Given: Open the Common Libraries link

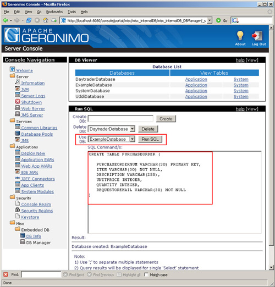Looking at the screenshot, I should [39, 128].
